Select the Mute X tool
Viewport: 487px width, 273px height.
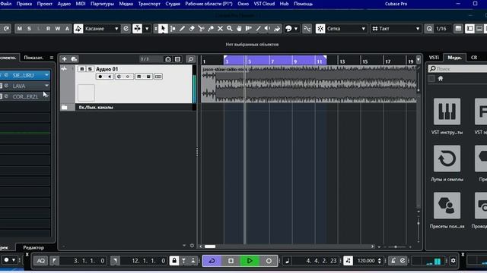[x=220, y=29]
